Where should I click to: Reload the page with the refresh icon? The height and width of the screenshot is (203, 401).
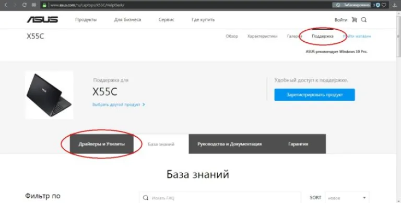25,5
